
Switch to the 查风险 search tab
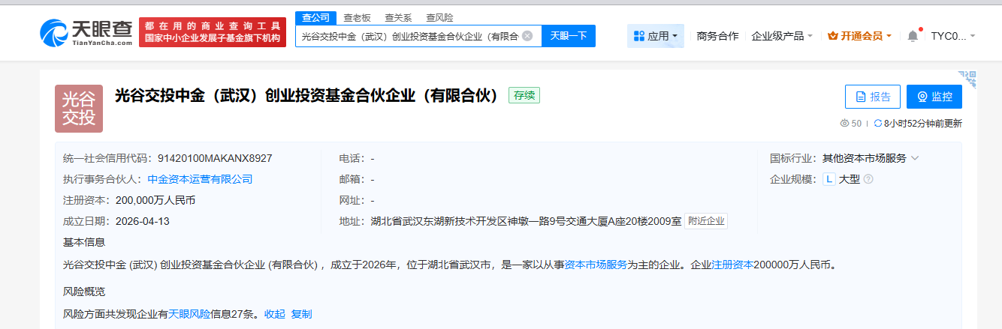point(439,17)
